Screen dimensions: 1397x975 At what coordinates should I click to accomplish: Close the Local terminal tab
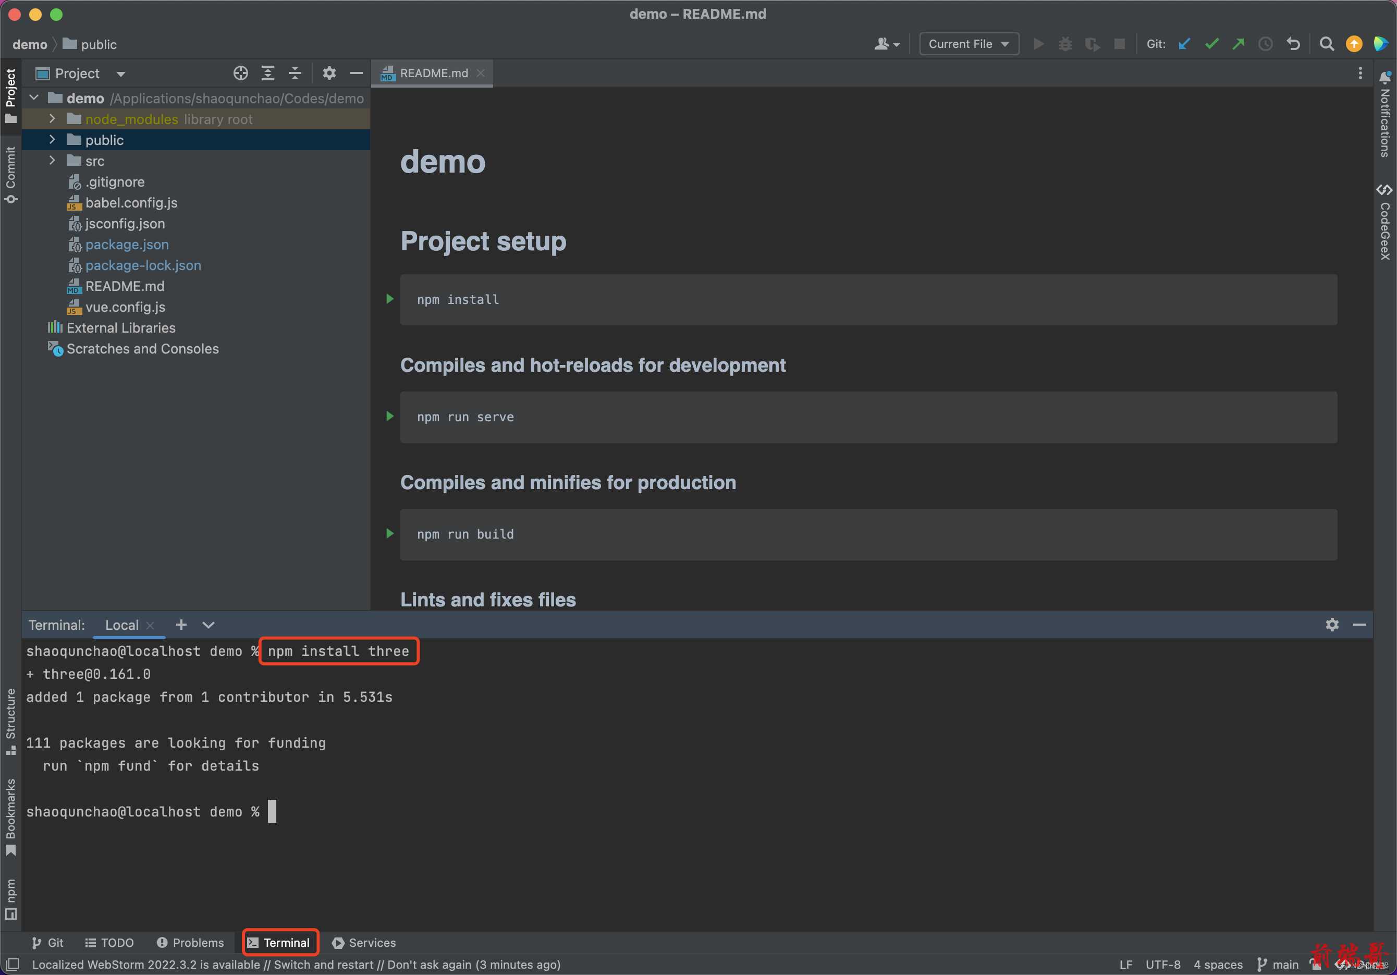150,626
